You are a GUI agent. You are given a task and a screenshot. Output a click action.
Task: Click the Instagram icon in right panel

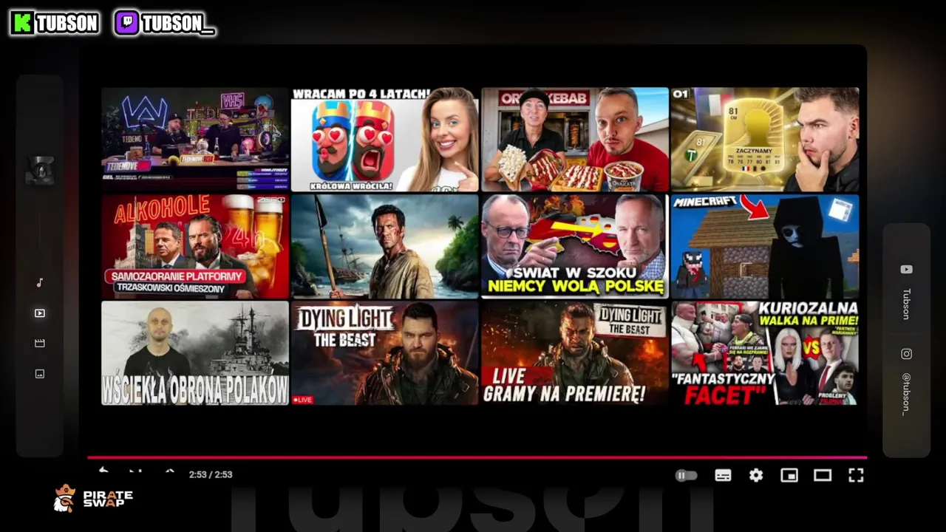[906, 354]
